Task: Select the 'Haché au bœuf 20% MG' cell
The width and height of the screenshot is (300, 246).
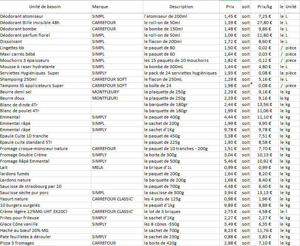Action: pos(45,231)
